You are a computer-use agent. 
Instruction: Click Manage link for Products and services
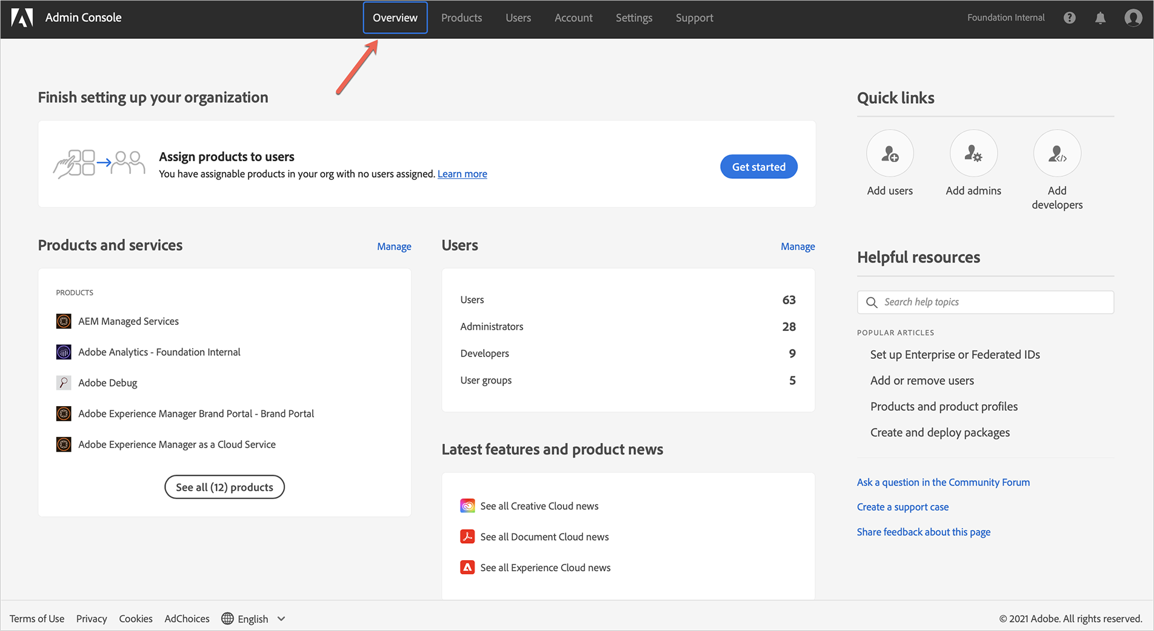[394, 246]
